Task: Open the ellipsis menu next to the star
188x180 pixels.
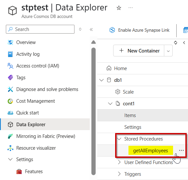Action: click(x=130, y=8)
